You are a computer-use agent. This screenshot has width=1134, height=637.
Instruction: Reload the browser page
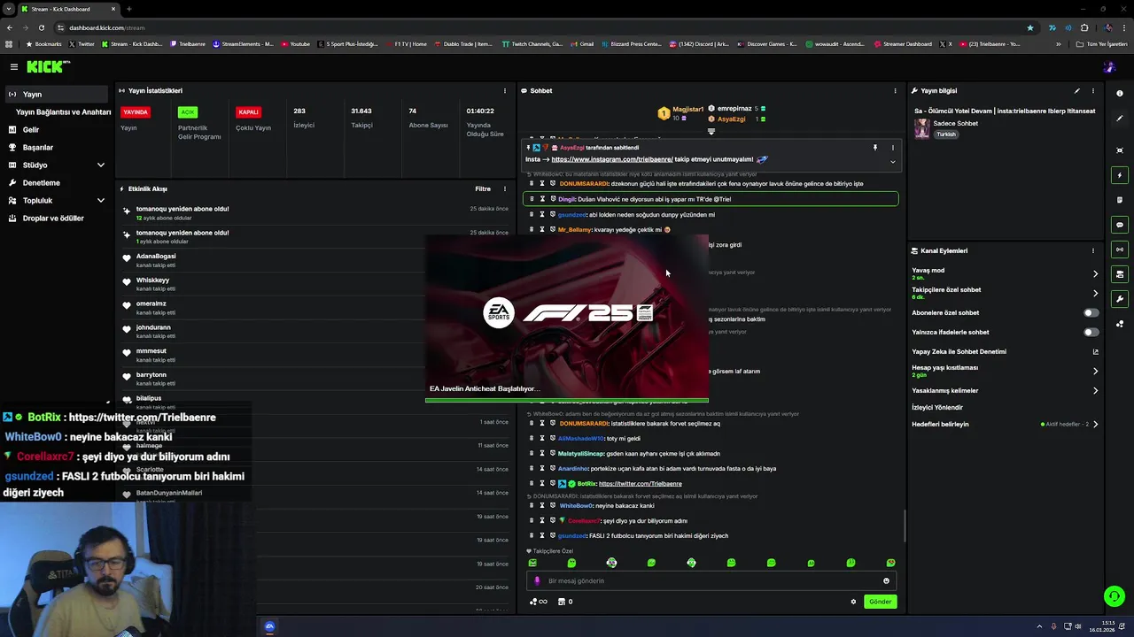[x=41, y=27]
